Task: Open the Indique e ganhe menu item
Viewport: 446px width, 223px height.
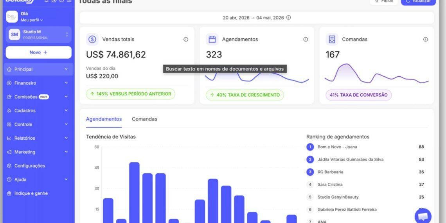Action: [x=38, y=193]
